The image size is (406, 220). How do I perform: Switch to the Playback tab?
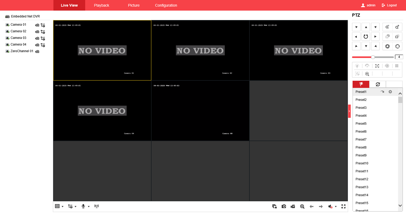coord(101,5)
